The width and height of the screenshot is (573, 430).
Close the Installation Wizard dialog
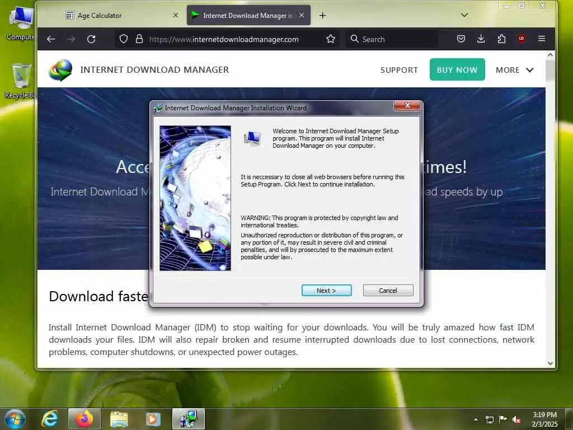(407, 106)
